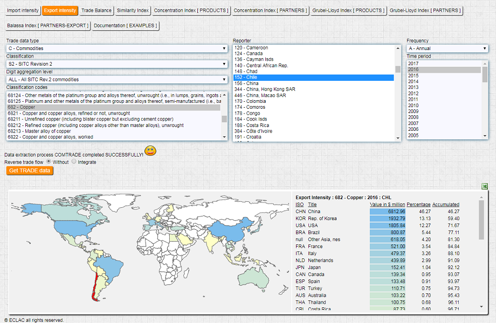Open the Trade data type dropdown
The image size is (496, 323).
pos(116,48)
